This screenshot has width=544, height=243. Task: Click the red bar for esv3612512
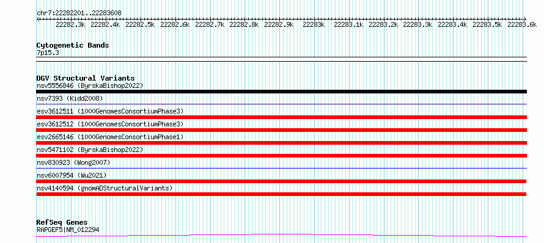point(281,130)
